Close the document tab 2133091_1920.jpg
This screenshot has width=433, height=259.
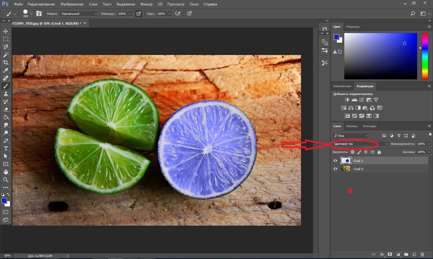[x=85, y=23]
